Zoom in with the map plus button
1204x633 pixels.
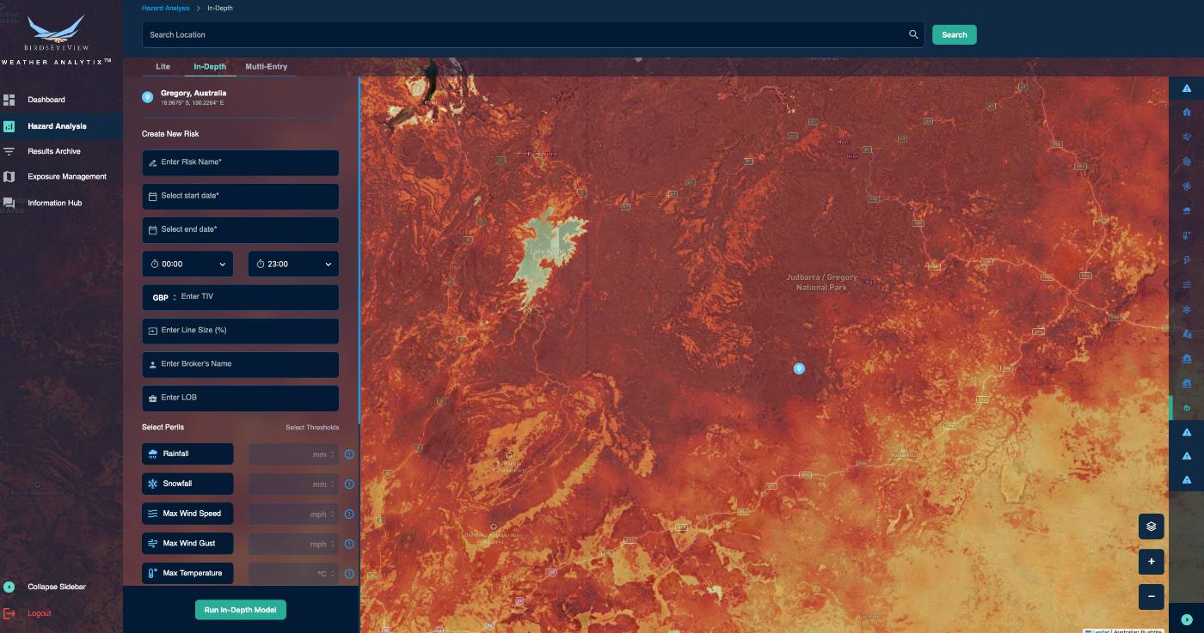pos(1151,562)
